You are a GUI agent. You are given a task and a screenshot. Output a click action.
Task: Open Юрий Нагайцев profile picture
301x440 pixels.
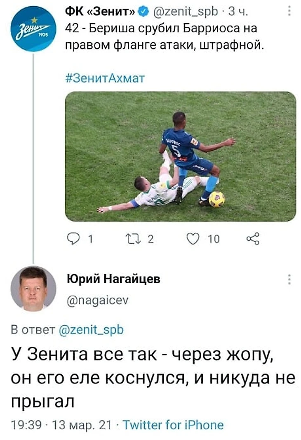[x=33, y=288]
